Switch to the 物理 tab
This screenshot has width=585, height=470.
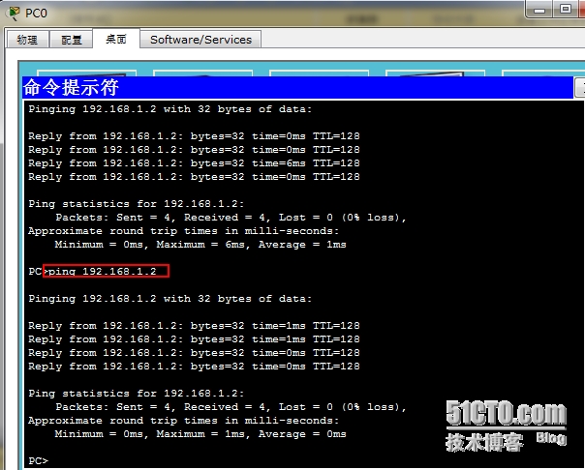tap(27, 39)
